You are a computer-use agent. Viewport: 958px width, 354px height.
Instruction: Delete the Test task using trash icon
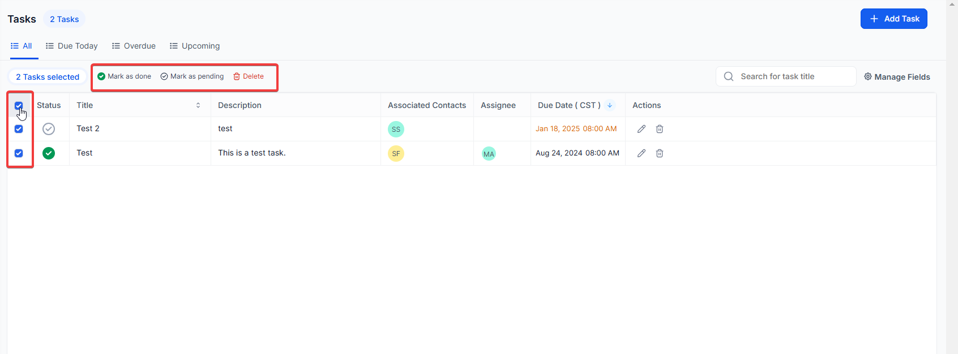[x=660, y=153]
